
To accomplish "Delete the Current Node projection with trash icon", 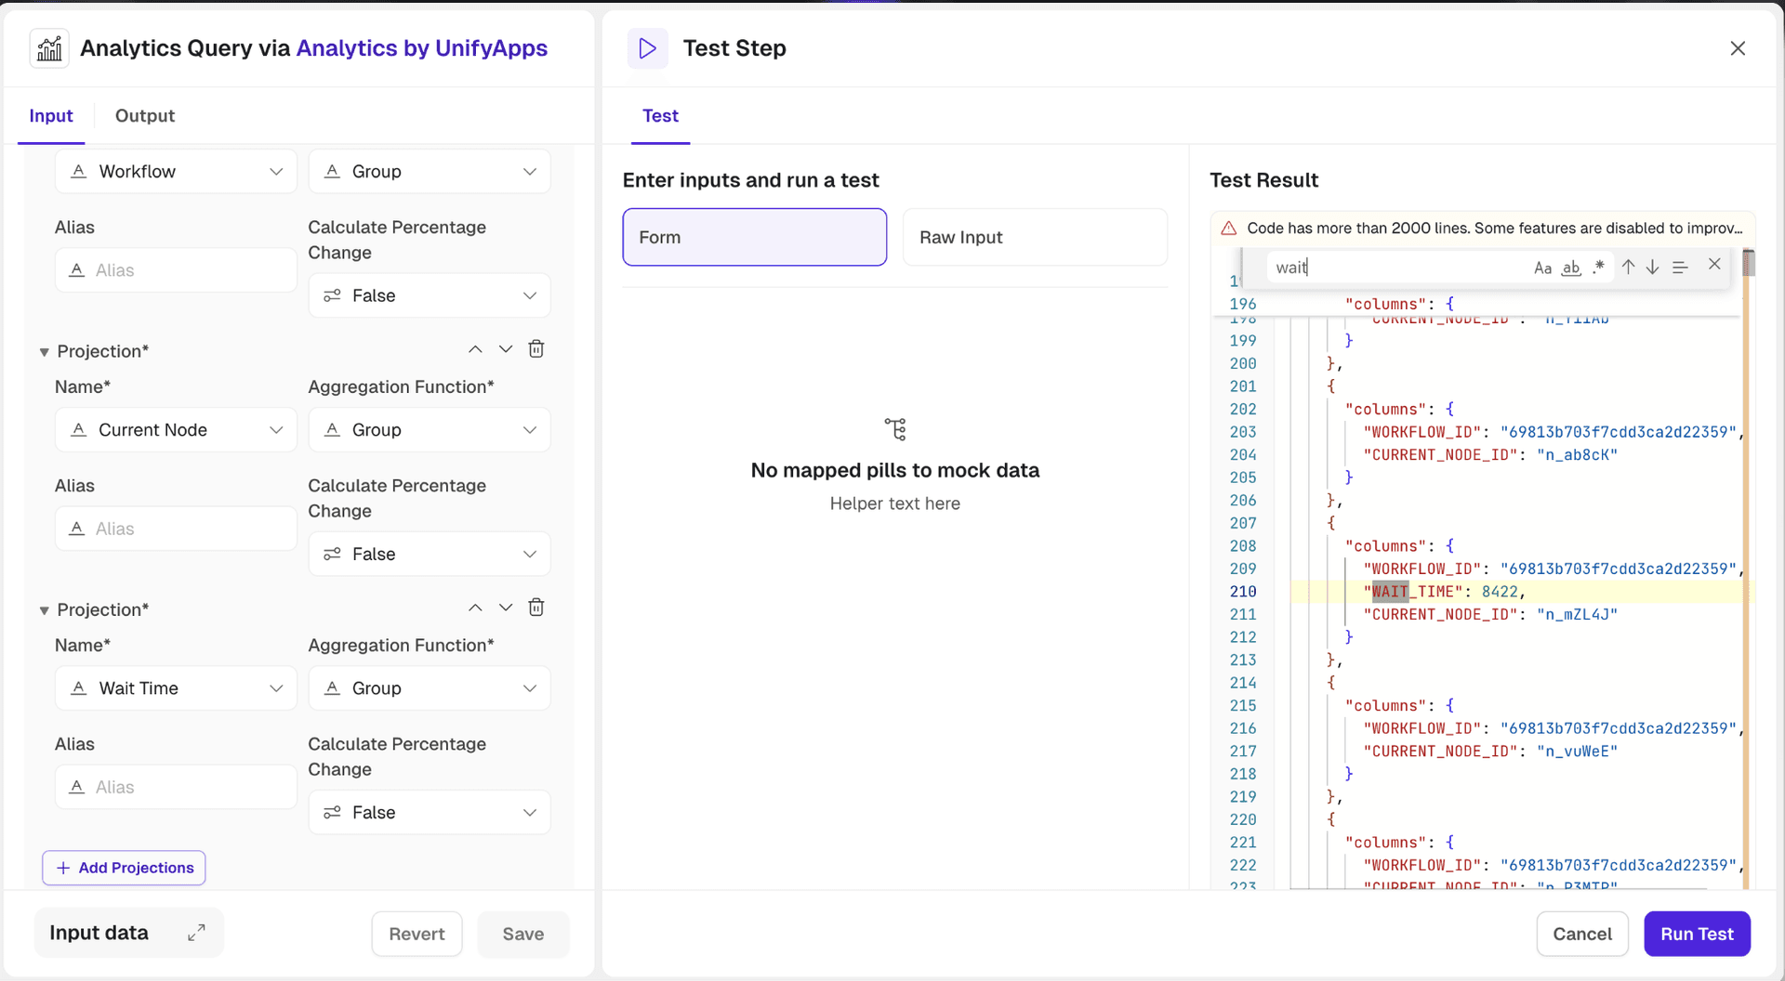I will pos(536,349).
